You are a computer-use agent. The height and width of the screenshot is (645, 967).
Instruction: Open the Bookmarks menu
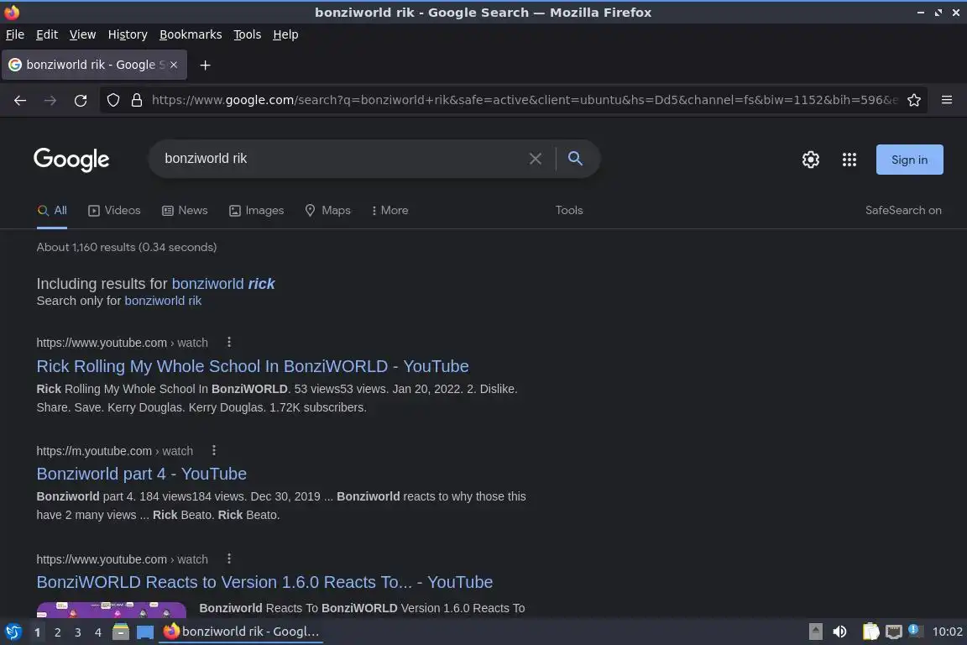click(191, 34)
